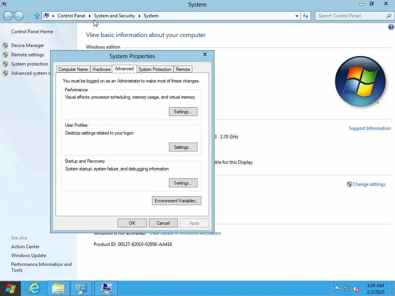Click the network icon in system tray

(347, 288)
